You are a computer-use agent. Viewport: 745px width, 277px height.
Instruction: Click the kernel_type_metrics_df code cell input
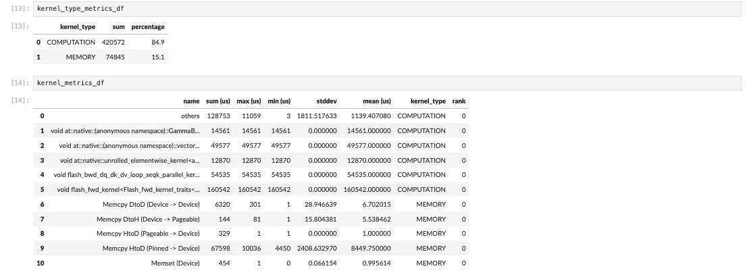point(387,9)
